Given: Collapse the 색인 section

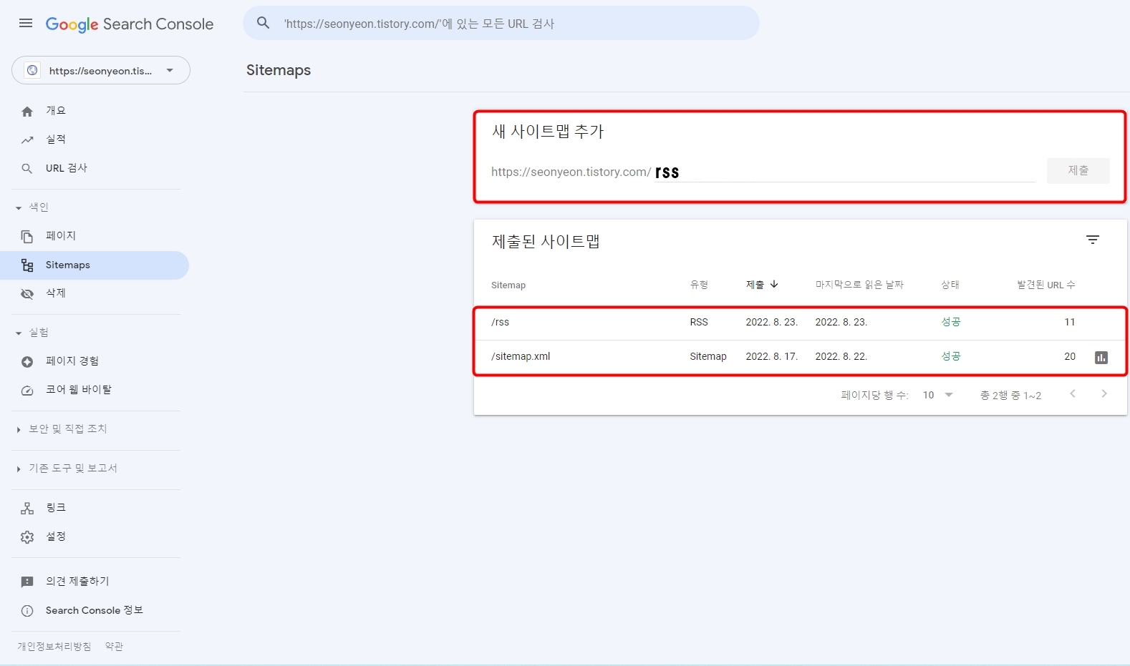Looking at the screenshot, I should (32, 207).
